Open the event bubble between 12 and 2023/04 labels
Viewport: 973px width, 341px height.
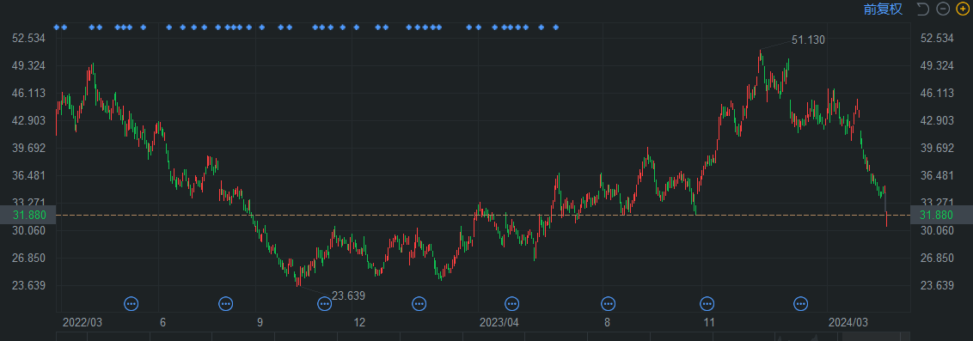(x=419, y=304)
